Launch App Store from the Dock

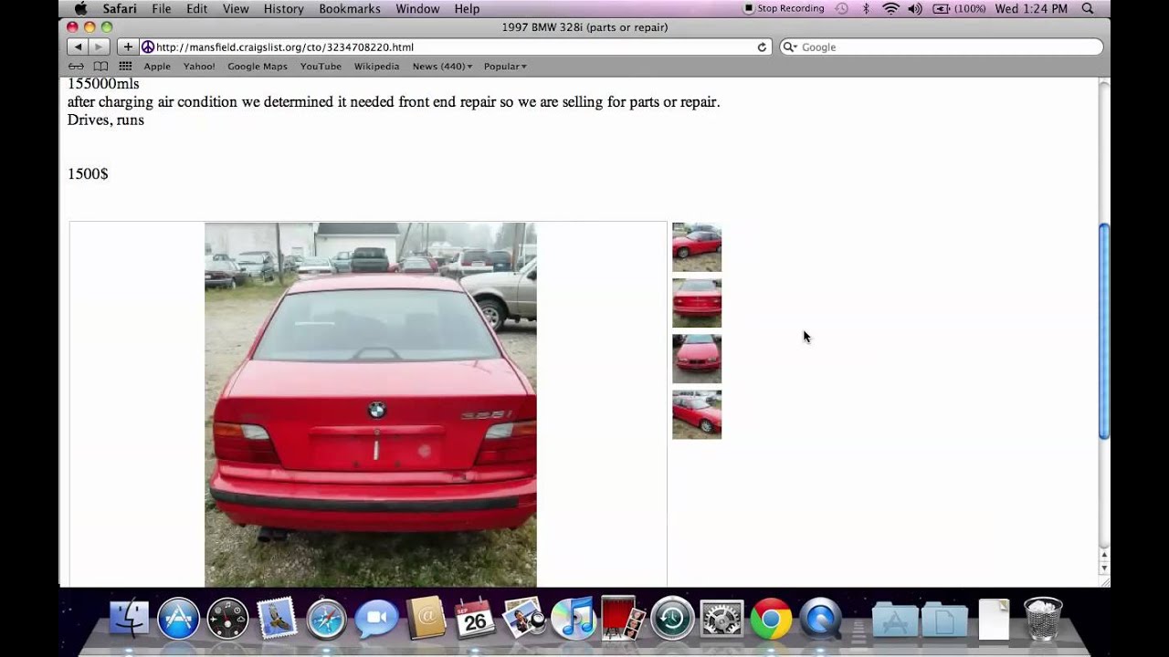tap(178, 618)
